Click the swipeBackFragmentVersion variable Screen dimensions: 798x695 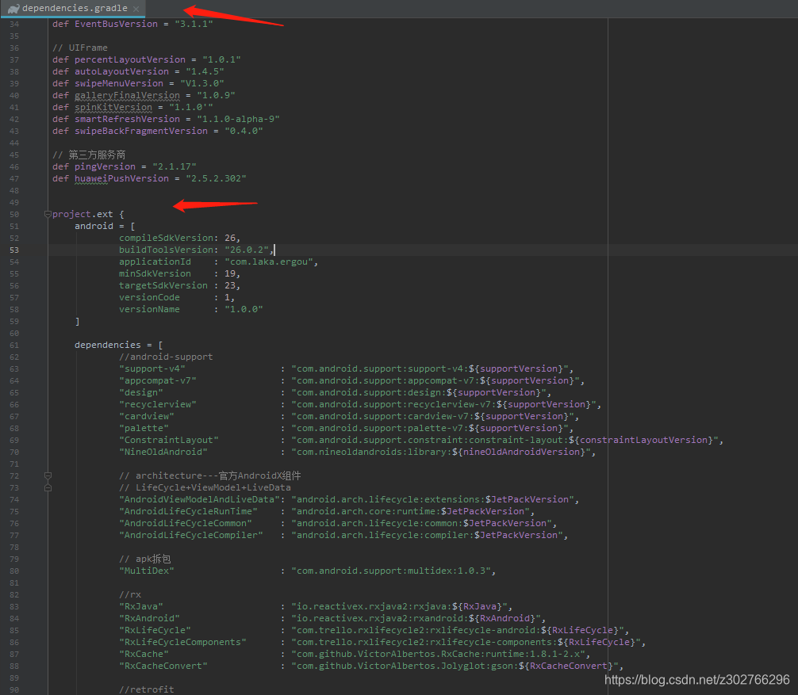coord(141,132)
